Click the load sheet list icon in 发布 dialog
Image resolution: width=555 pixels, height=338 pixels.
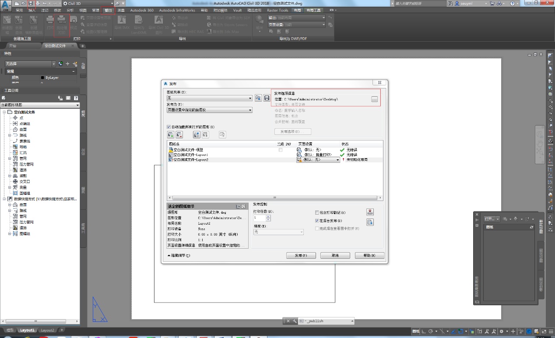click(x=258, y=98)
